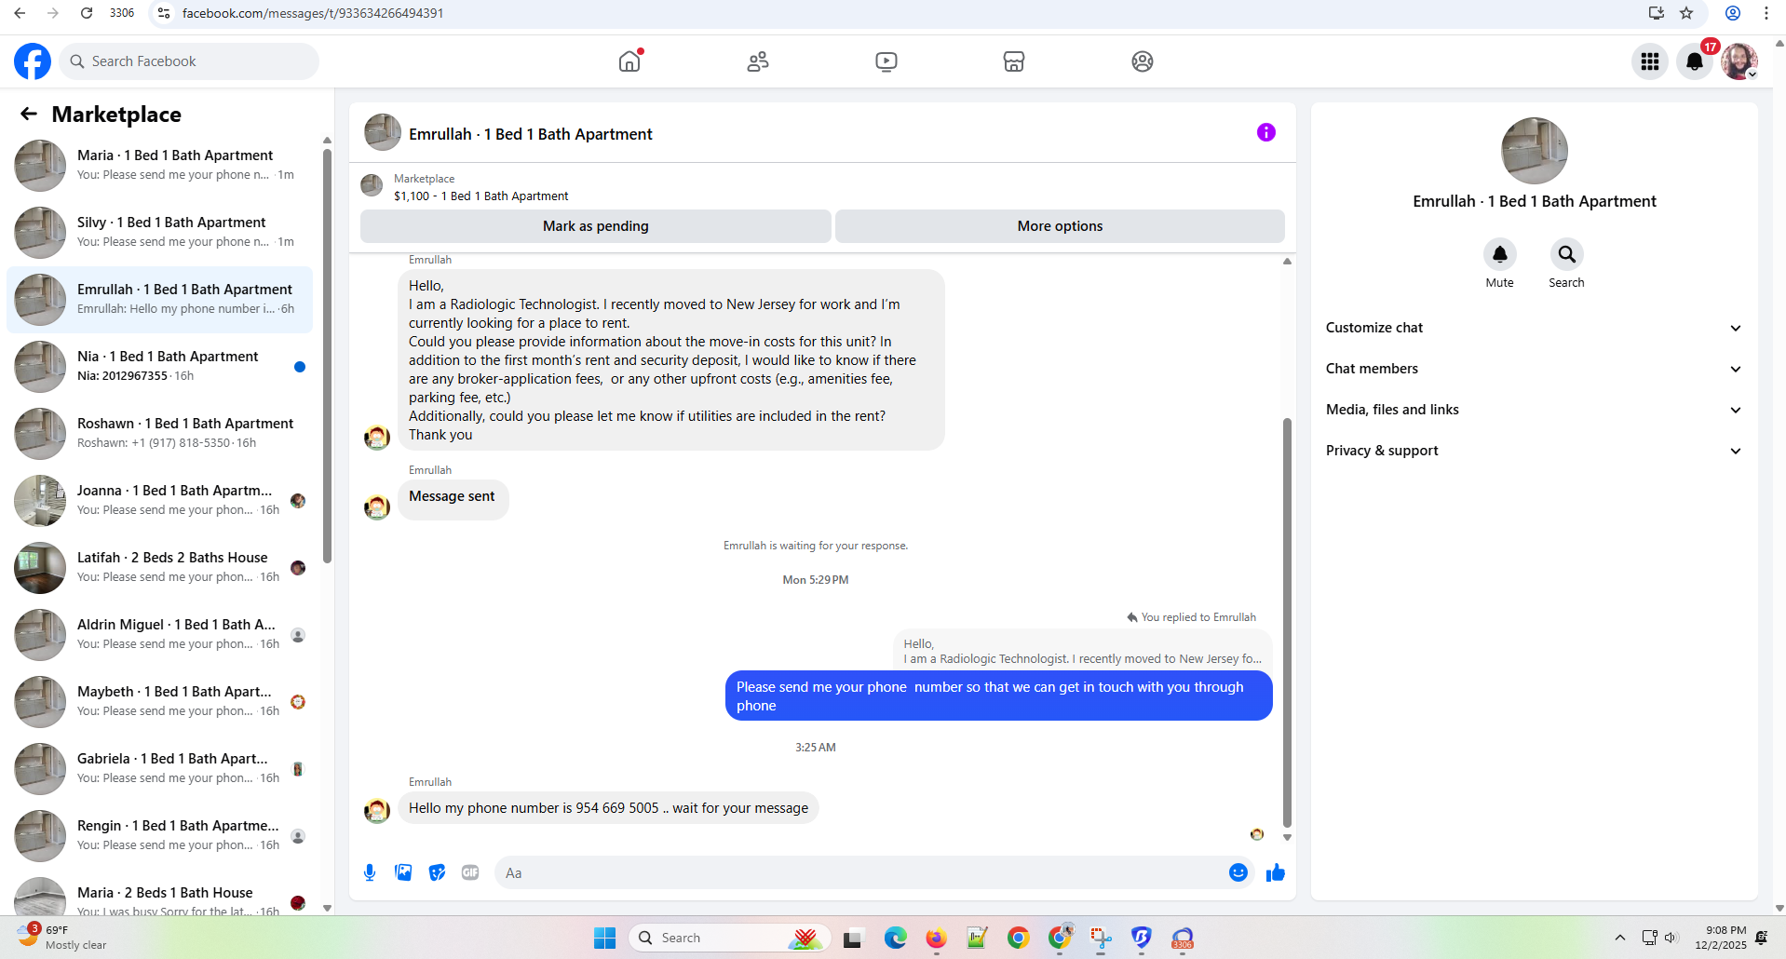Viewport: 1786px width, 959px height.
Task: Open Silvy 1 Bed 1 Bath Apartment chat
Action: click(160, 233)
